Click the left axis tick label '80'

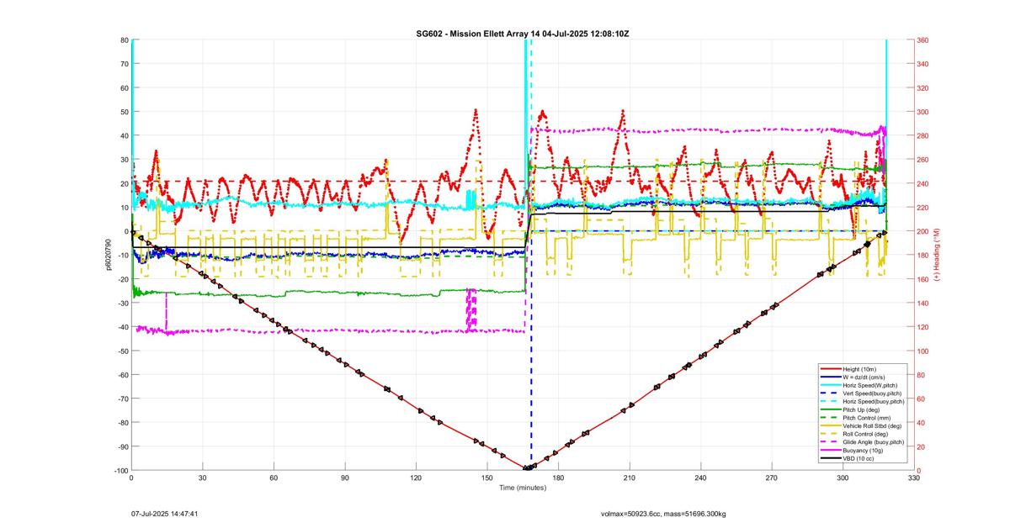(x=124, y=40)
